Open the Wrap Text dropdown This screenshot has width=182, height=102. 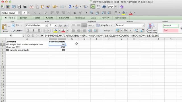[x=111, y=25]
